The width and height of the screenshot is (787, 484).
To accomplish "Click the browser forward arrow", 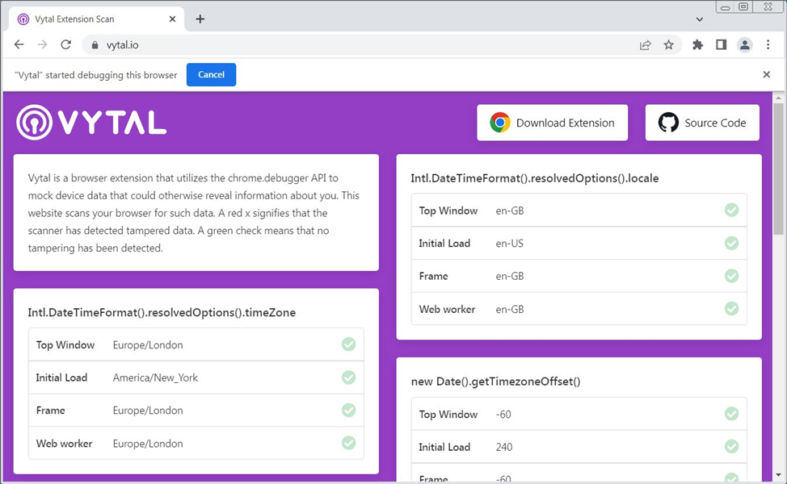I will 42,44.
